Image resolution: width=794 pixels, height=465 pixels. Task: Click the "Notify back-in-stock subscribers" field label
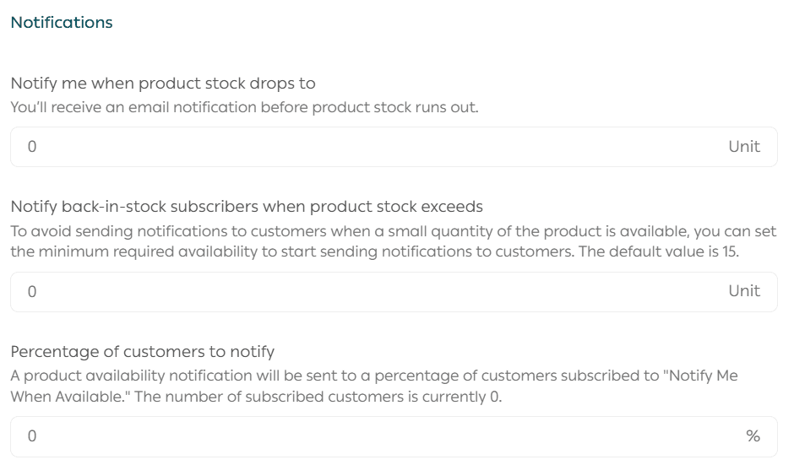[x=247, y=206]
